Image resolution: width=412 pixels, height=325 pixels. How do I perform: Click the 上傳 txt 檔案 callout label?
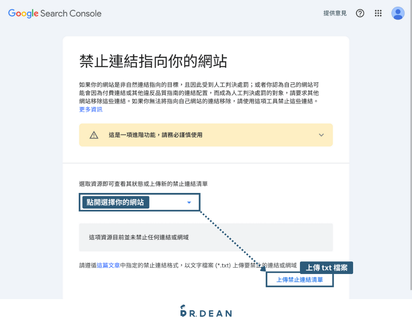click(x=326, y=267)
